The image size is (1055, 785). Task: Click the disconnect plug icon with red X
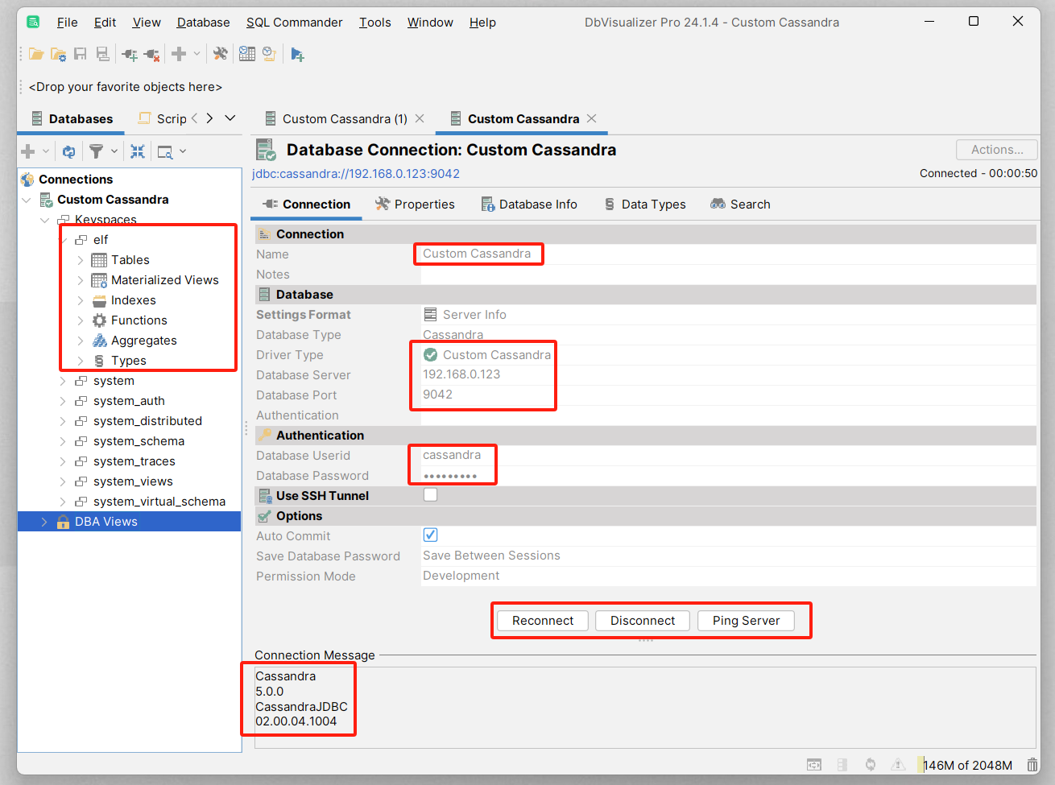[151, 54]
